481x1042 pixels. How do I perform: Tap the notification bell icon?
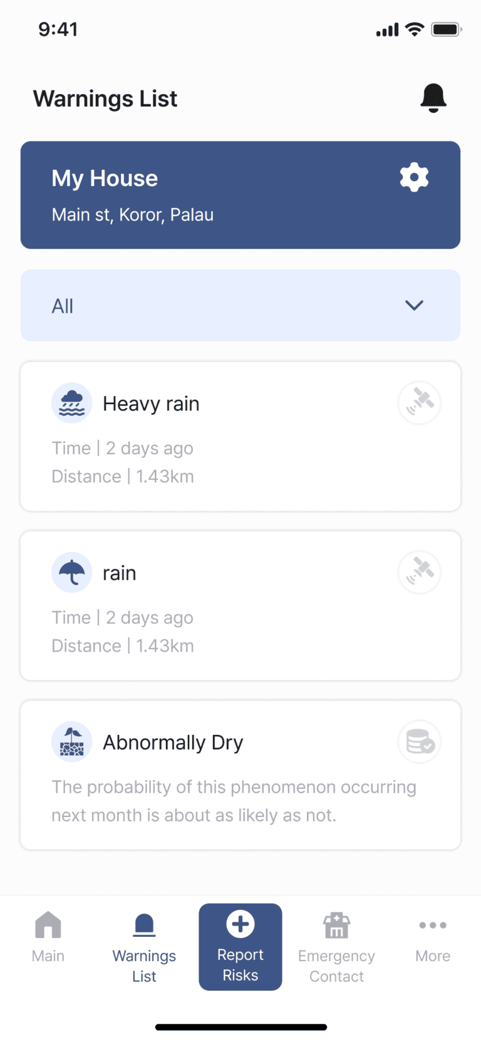pos(433,98)
